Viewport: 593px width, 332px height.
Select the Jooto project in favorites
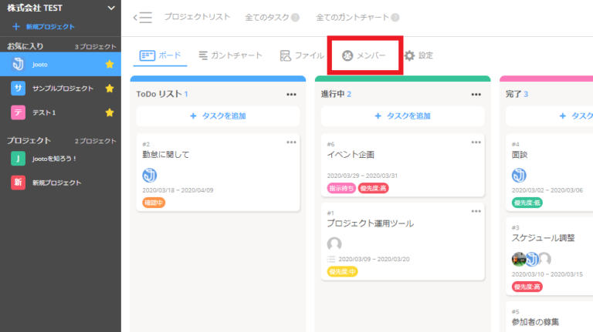60,64
